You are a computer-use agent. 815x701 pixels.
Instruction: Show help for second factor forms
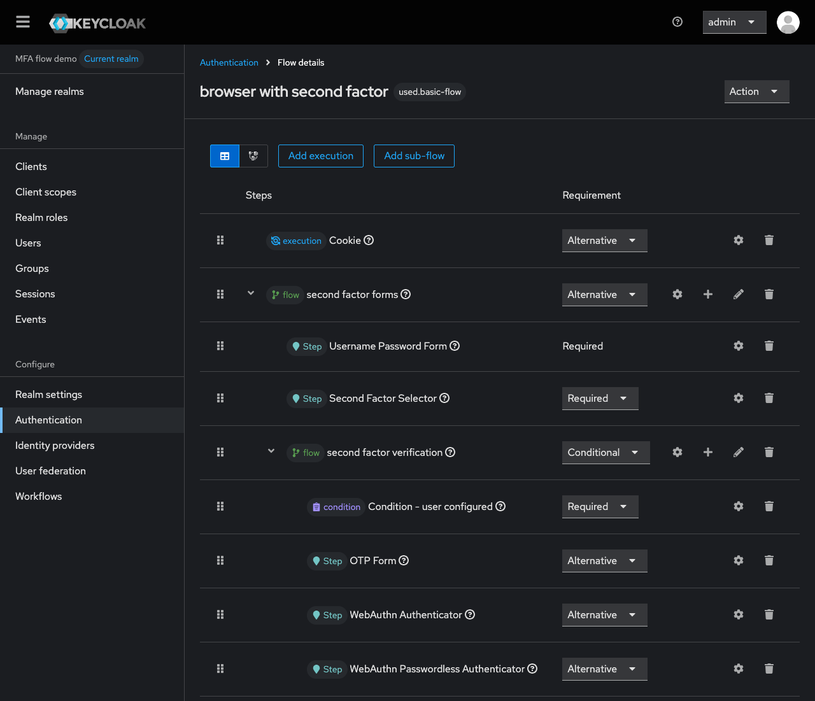(406, 294)
